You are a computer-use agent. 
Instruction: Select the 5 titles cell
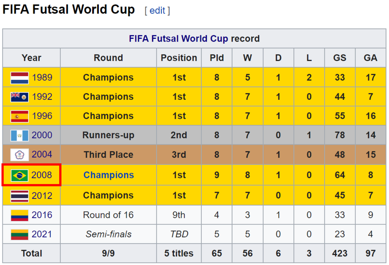(x=179, y=253)
